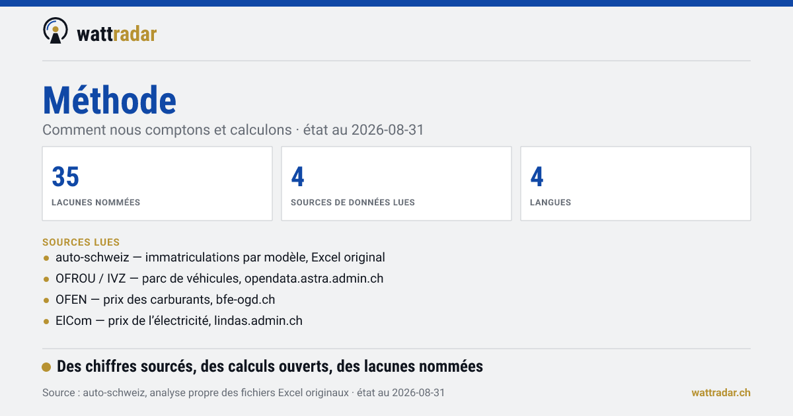Click the footer source note about auto-schweiz

(x=243, y=393)
